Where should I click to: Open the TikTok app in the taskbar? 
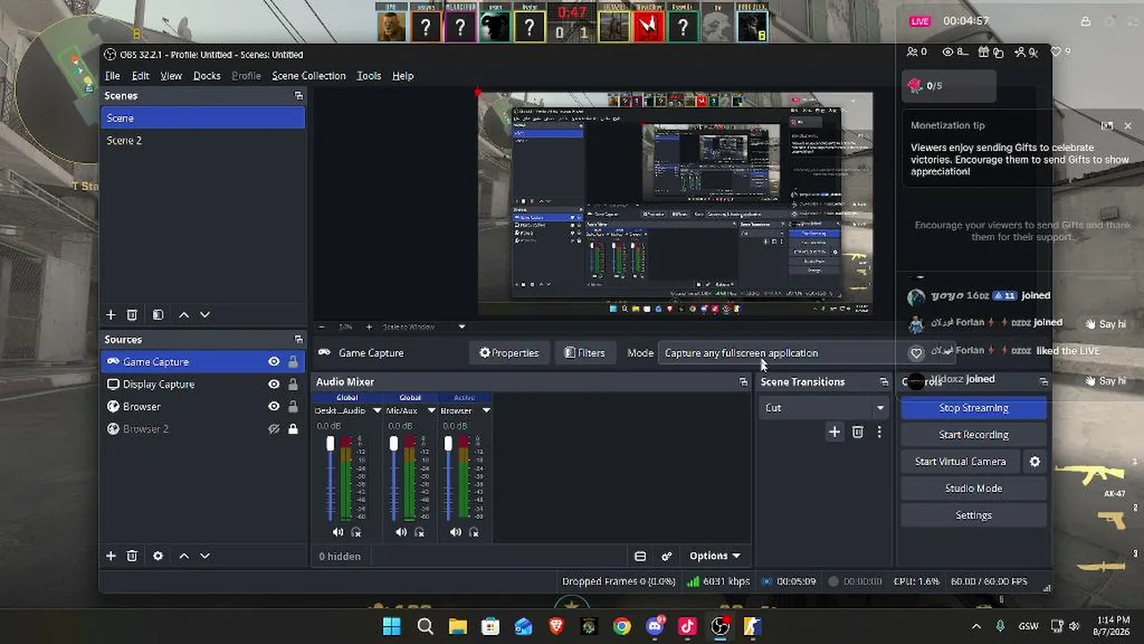pyautogui.click(x=686, y=627)
